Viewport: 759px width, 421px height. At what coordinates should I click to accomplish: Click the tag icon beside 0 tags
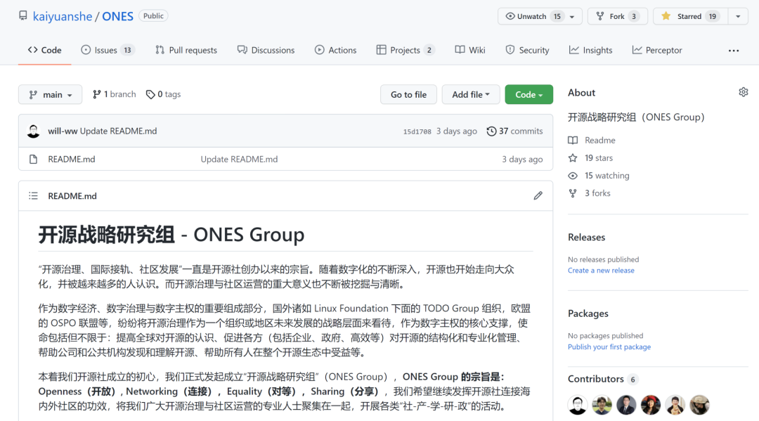click(150, 94)
